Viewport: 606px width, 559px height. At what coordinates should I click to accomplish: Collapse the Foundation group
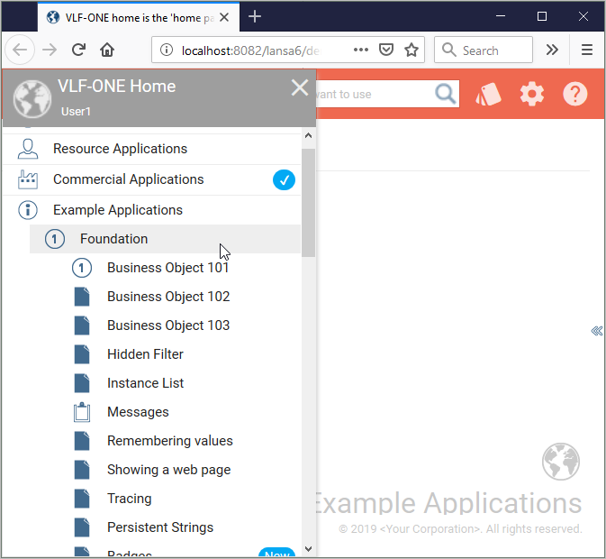point(113,239)
